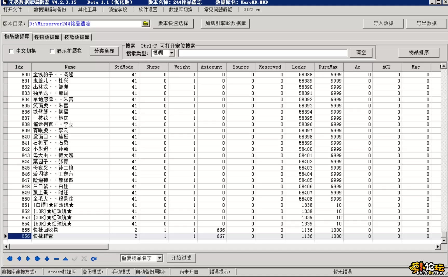Click the DuraMax column header

coord(328,67)
